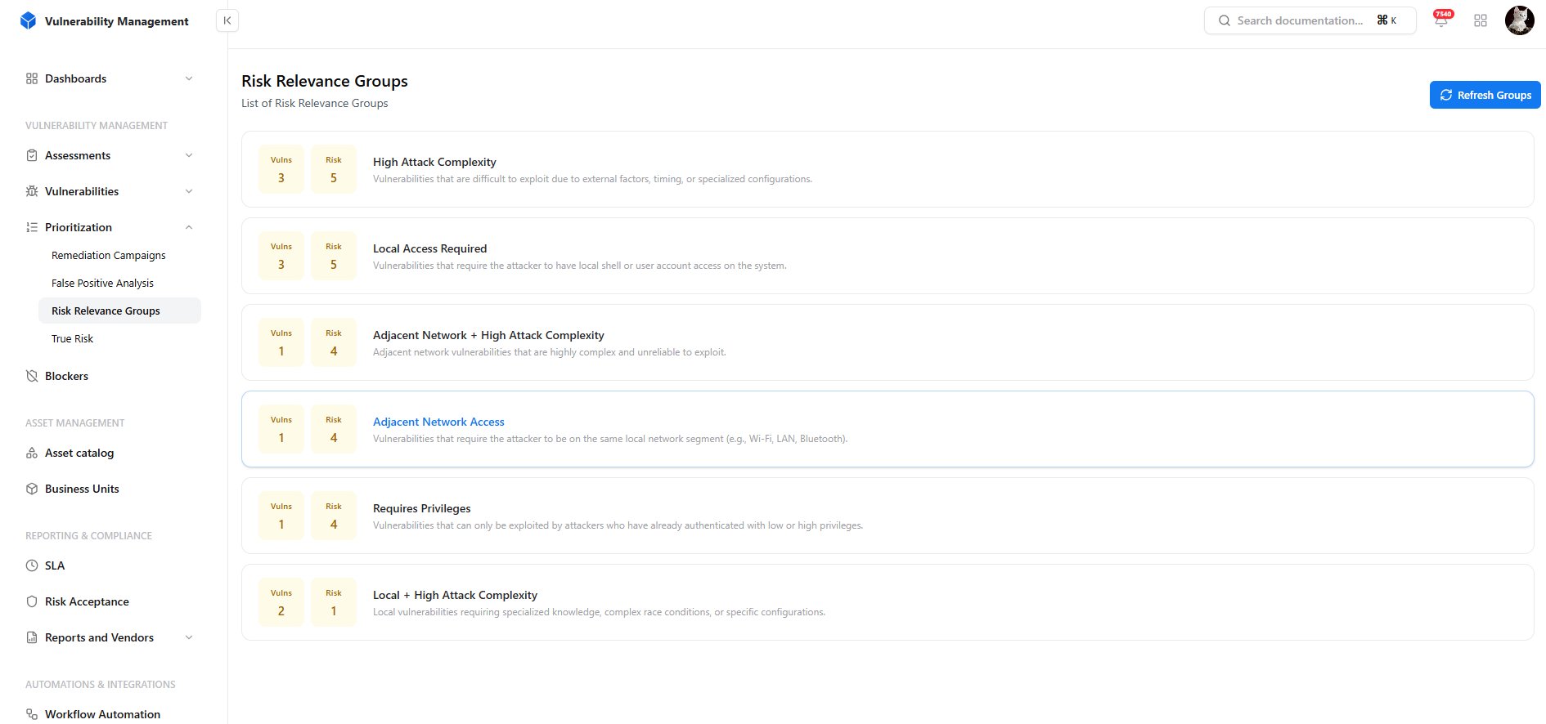
Task: Click Vulns badge in Local Access Required
Action: coord(281,256)
